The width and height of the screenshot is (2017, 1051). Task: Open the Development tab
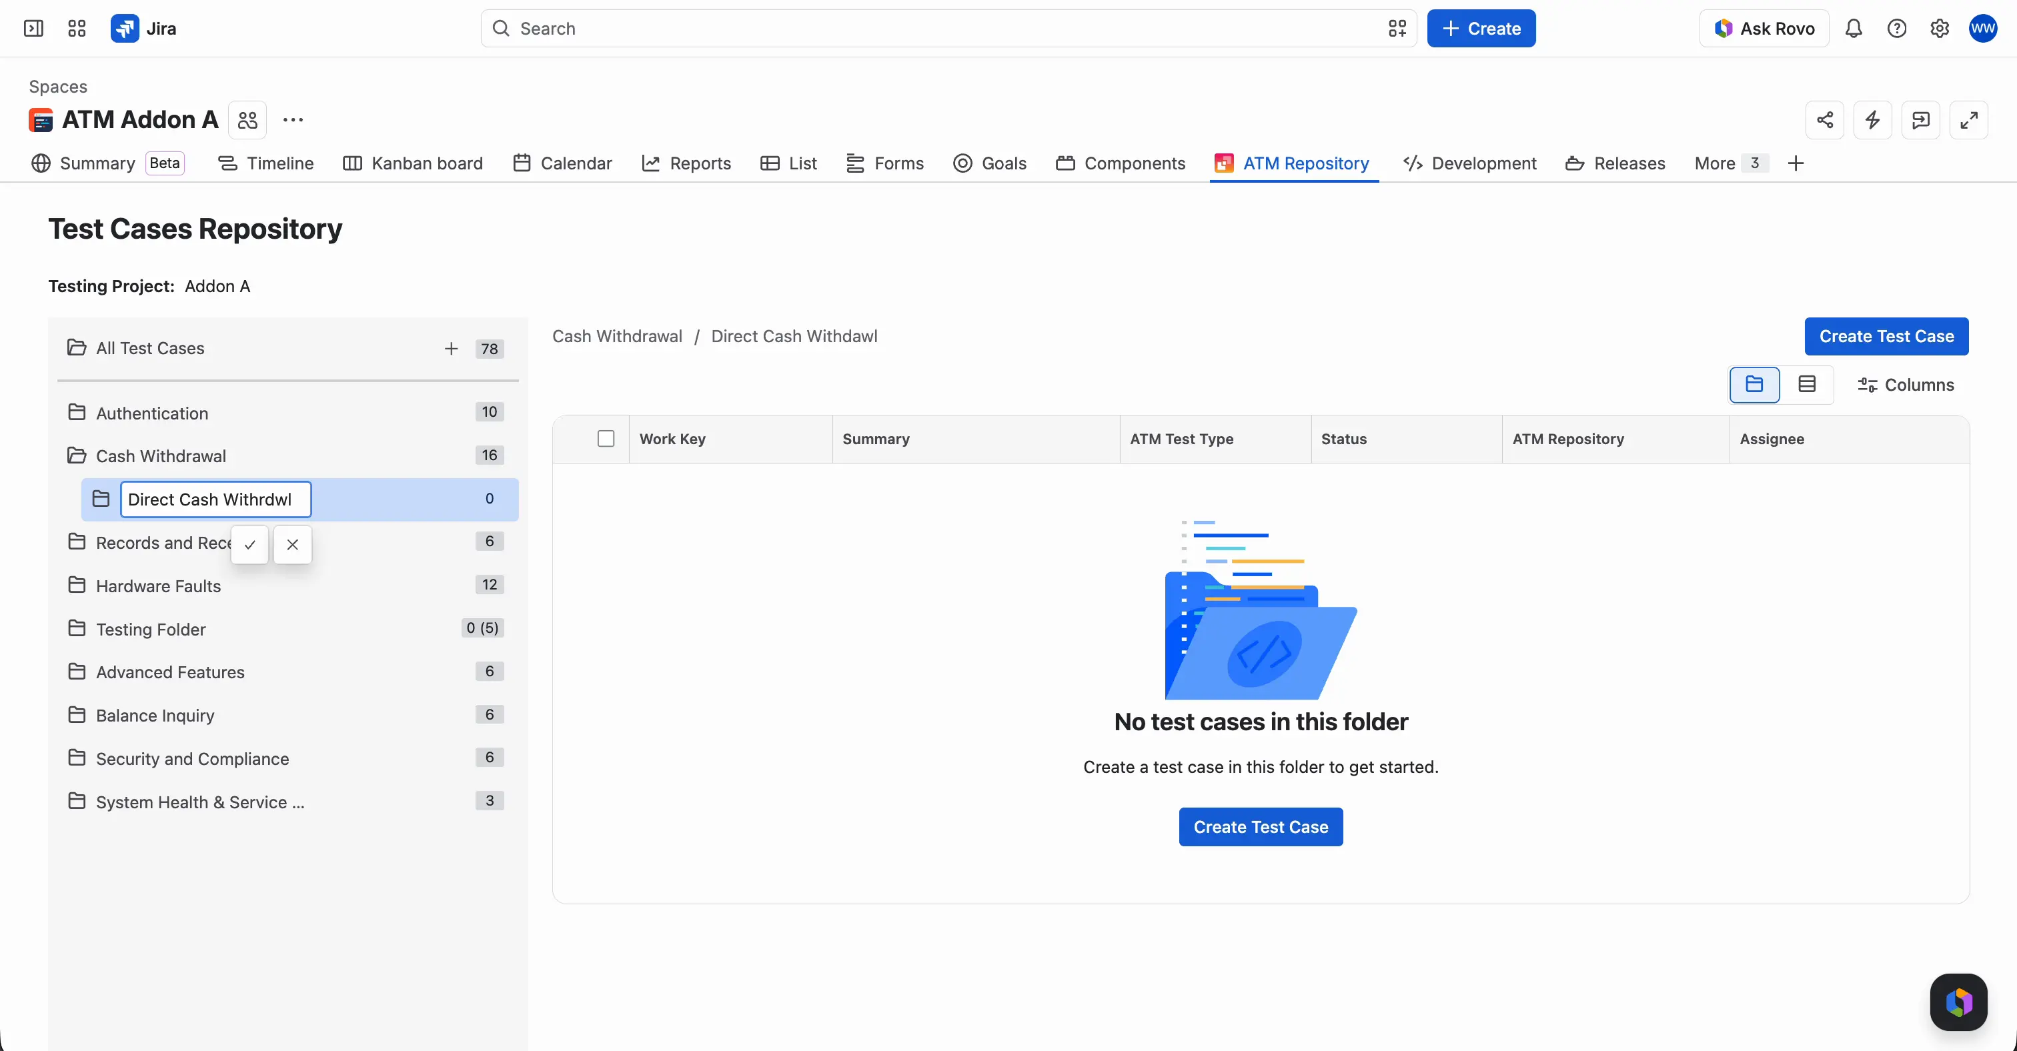pyautogui.click(x=1471, y=163)
